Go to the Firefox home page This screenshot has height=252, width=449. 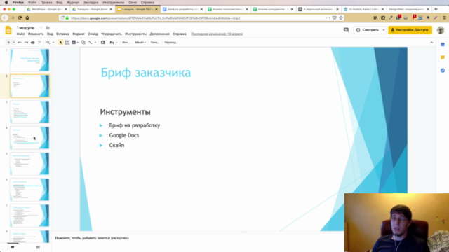tap(27, 17)
